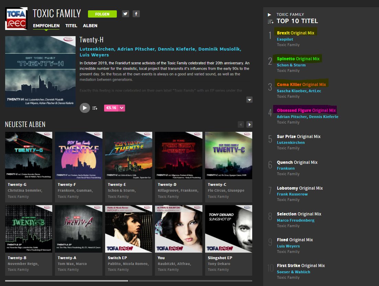The image size is (379, 286).
Task: Click the Switch EP album title
Action: click(117, 258)
